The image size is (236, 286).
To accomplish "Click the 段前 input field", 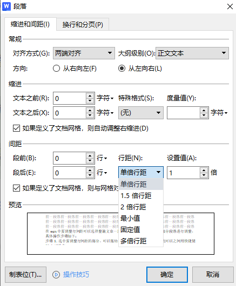I will 70,158.
